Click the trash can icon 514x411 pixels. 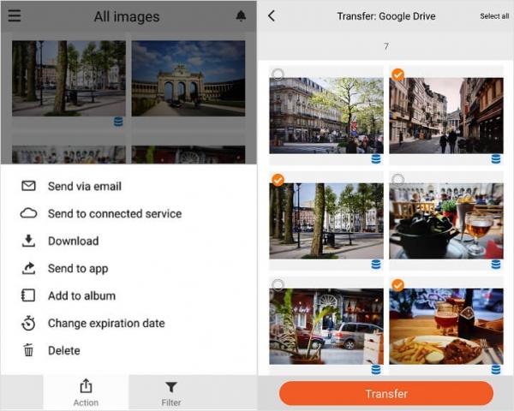(x=28, y=349)
